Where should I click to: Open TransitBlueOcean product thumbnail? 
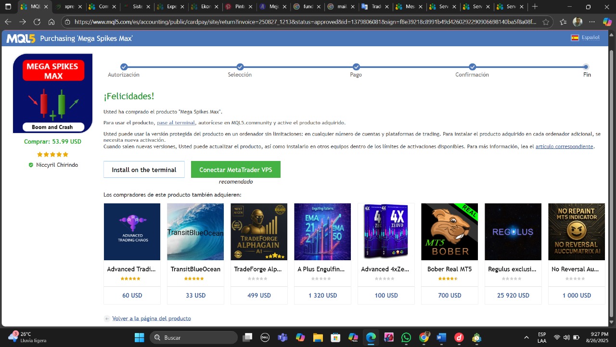195,232
